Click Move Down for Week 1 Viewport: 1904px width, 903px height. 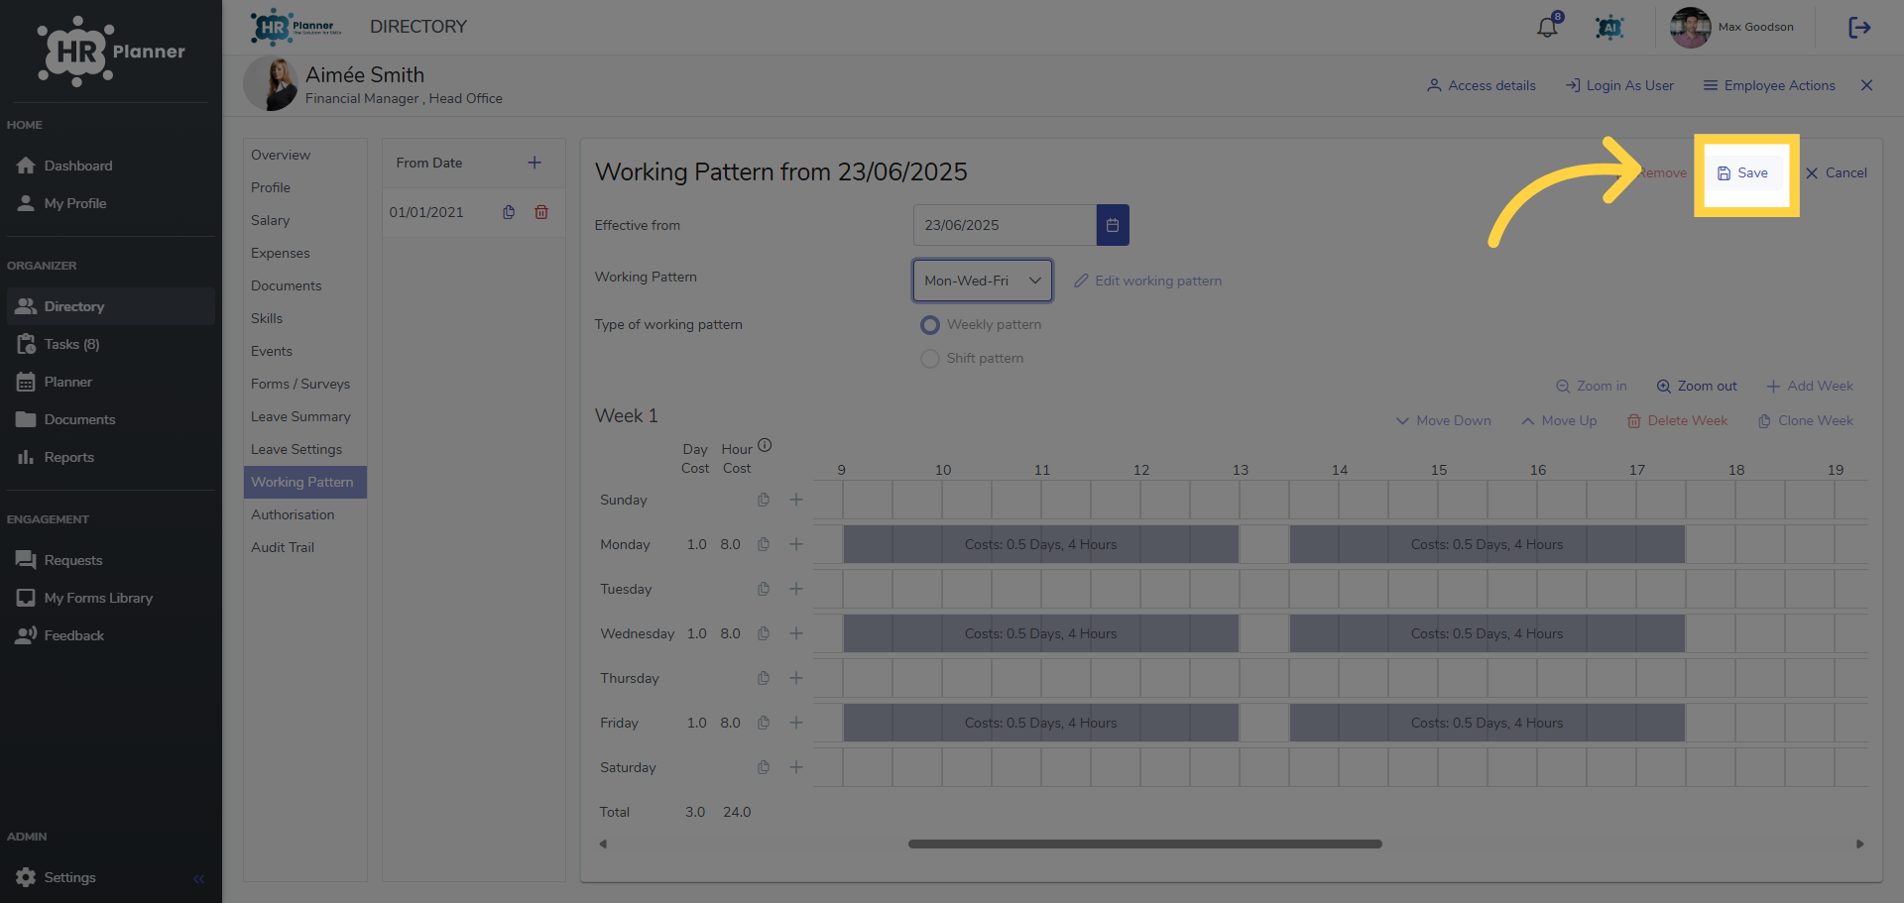[x=1443, y=420]
